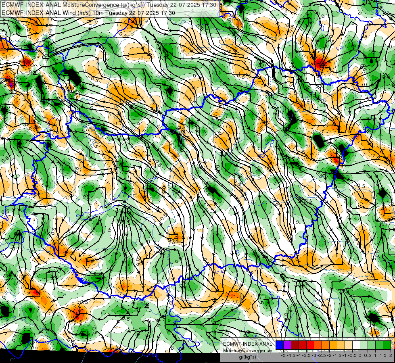Click the legend tick value -4.5
The height and width of the screenshot is (363, 395).
point(291,355)
